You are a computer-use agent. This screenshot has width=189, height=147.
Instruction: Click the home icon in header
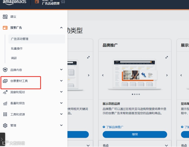[x=63, y=2]
